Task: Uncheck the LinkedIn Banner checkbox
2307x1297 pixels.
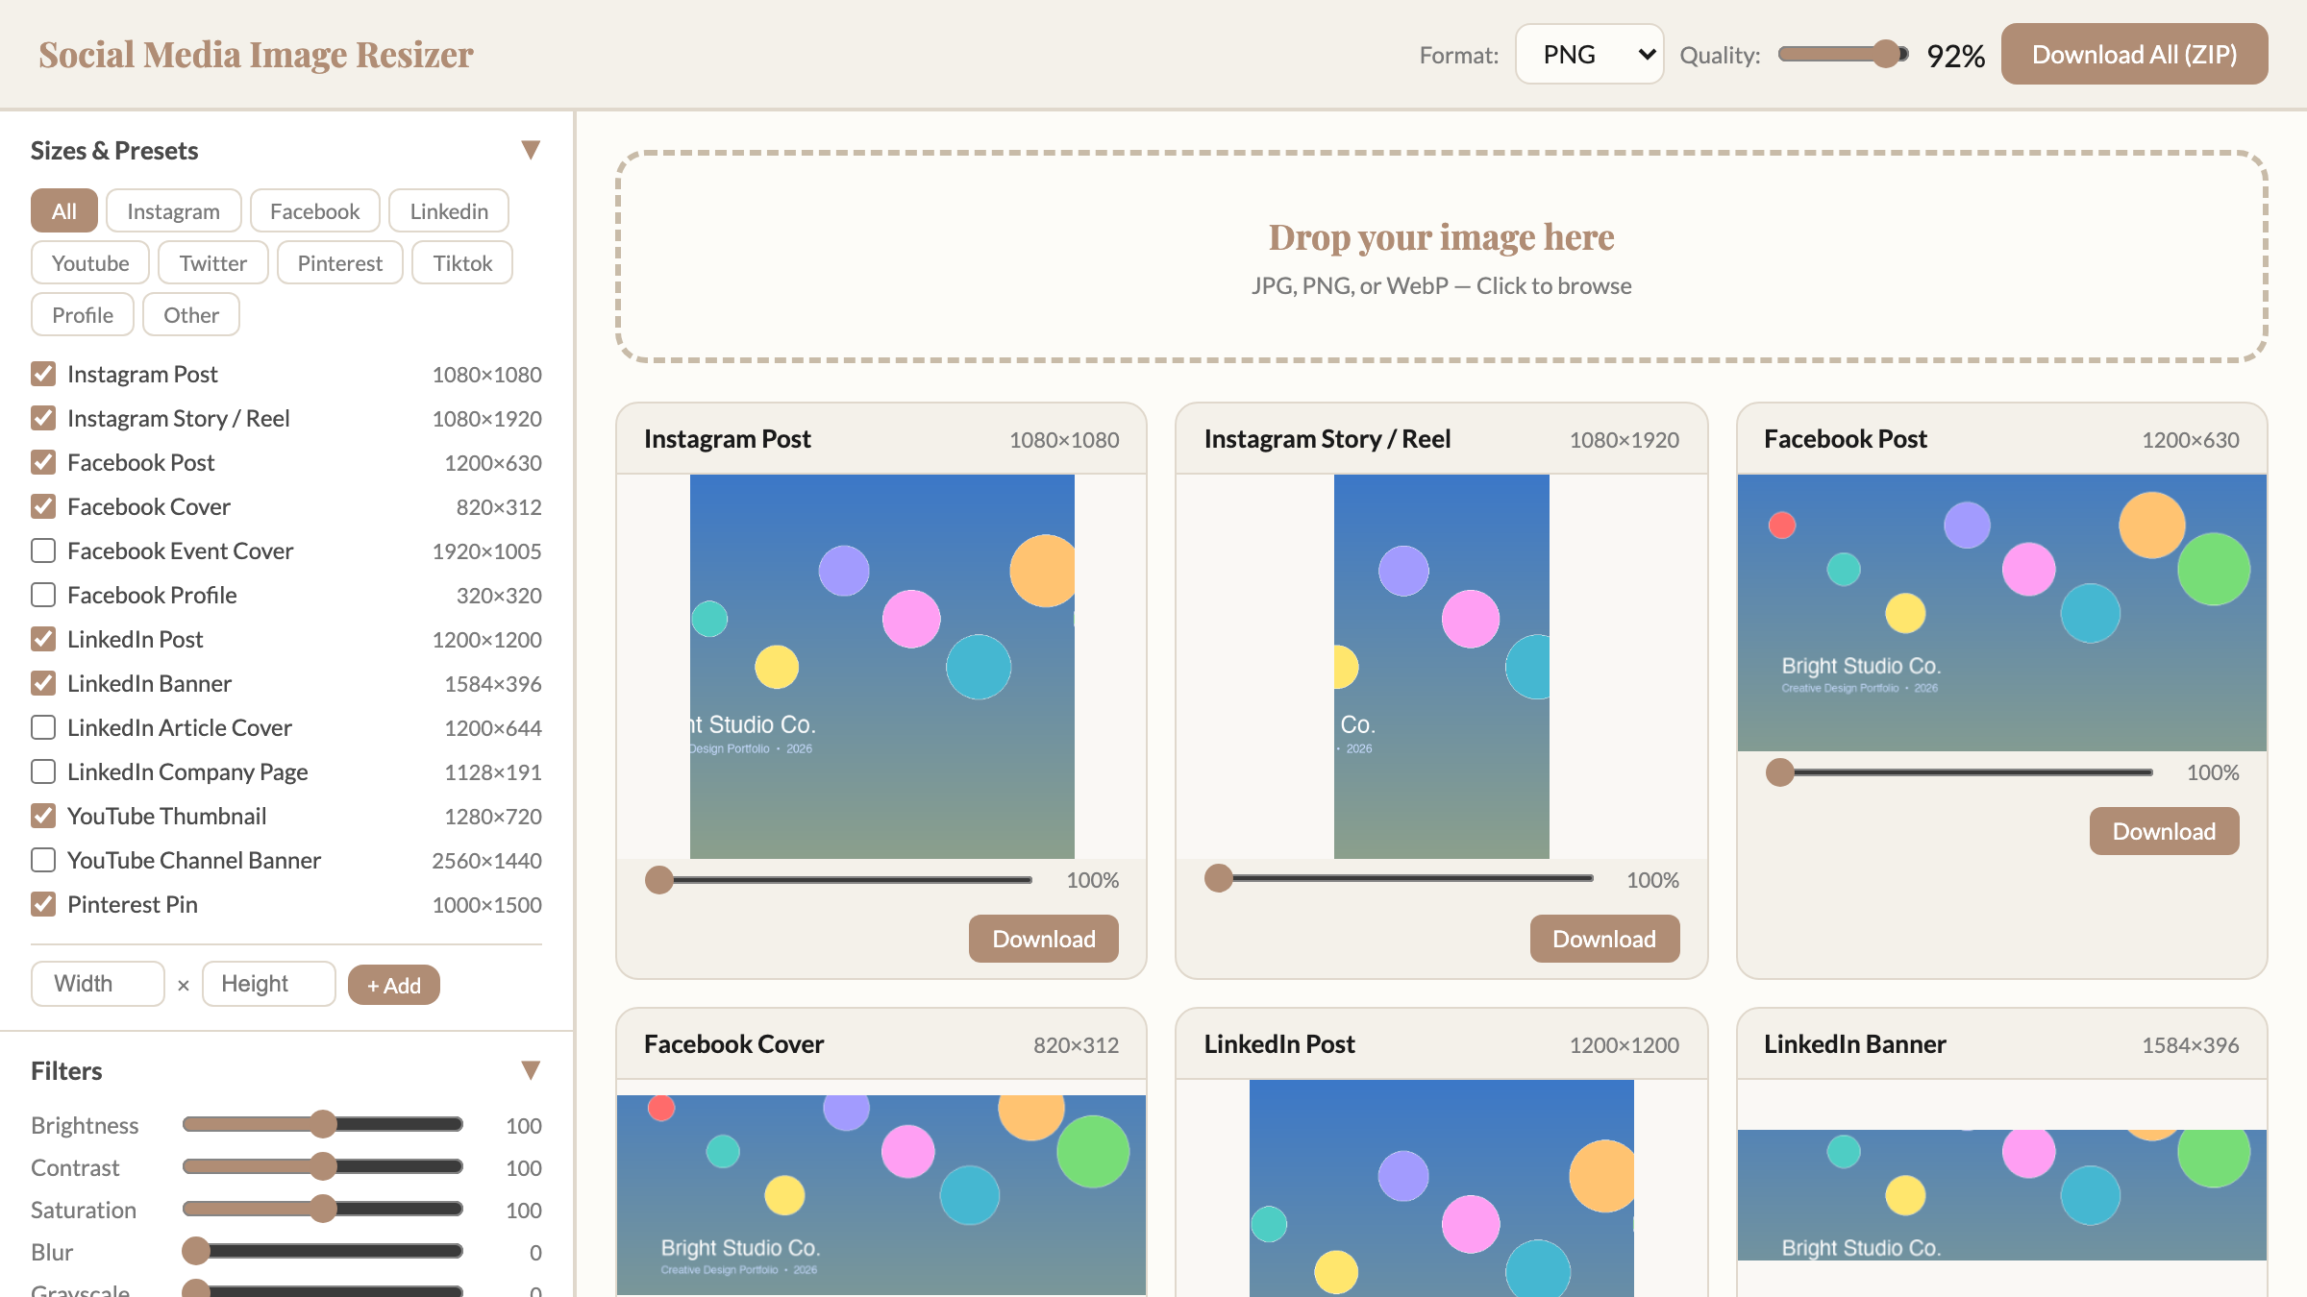Action: click(x=43, y=683)
